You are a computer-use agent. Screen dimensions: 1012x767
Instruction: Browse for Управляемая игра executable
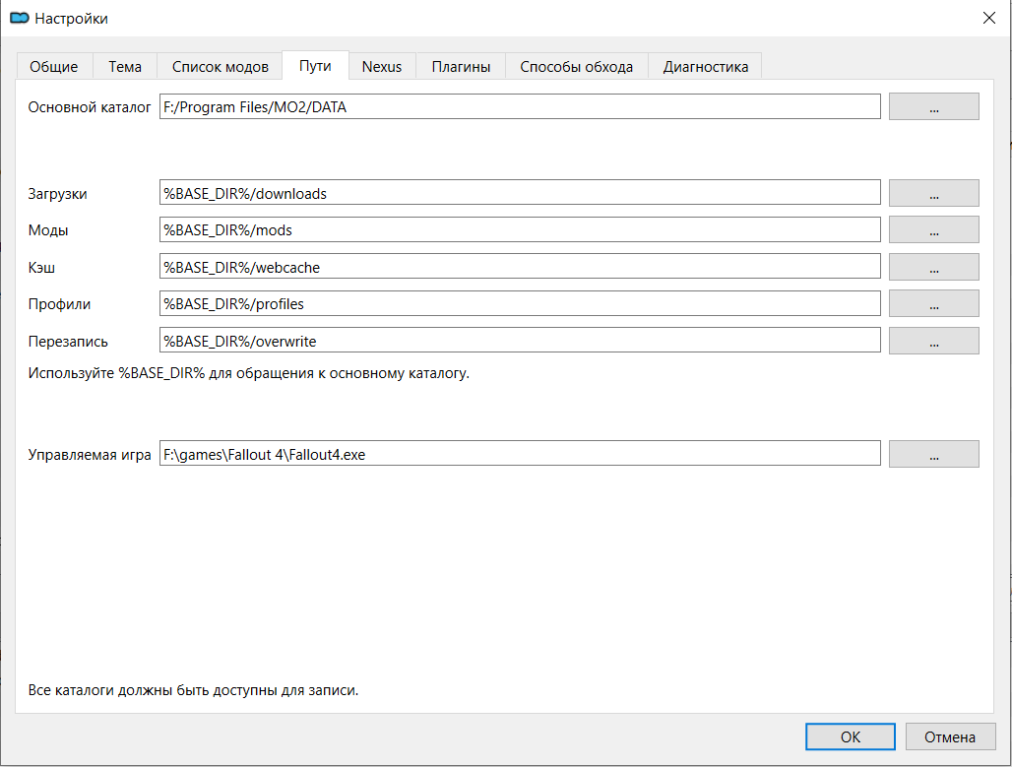coord(933,454)
